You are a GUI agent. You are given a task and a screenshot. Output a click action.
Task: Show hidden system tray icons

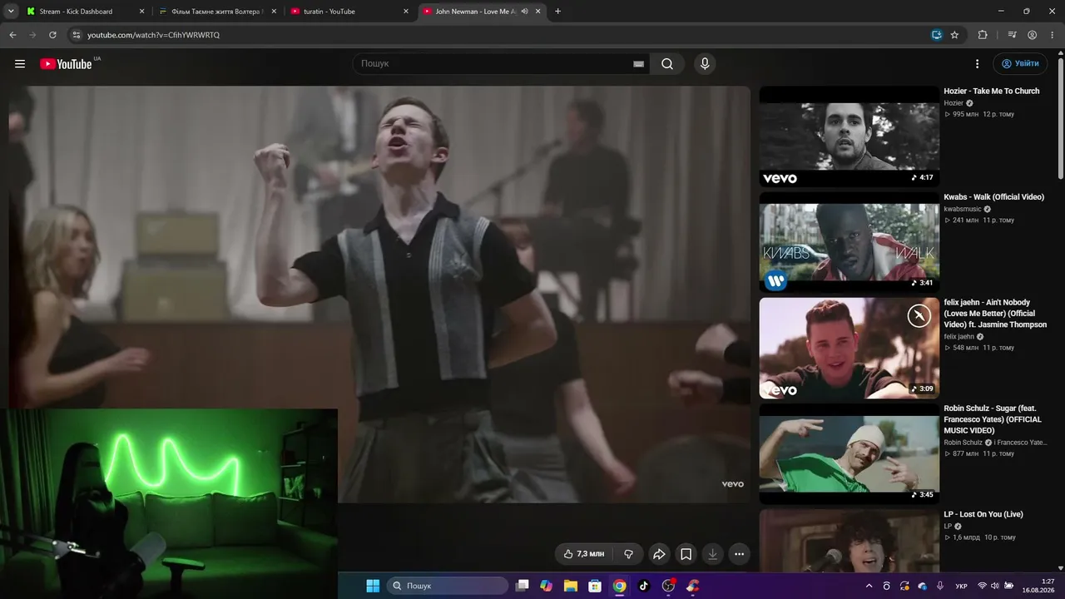pos(869,586)
